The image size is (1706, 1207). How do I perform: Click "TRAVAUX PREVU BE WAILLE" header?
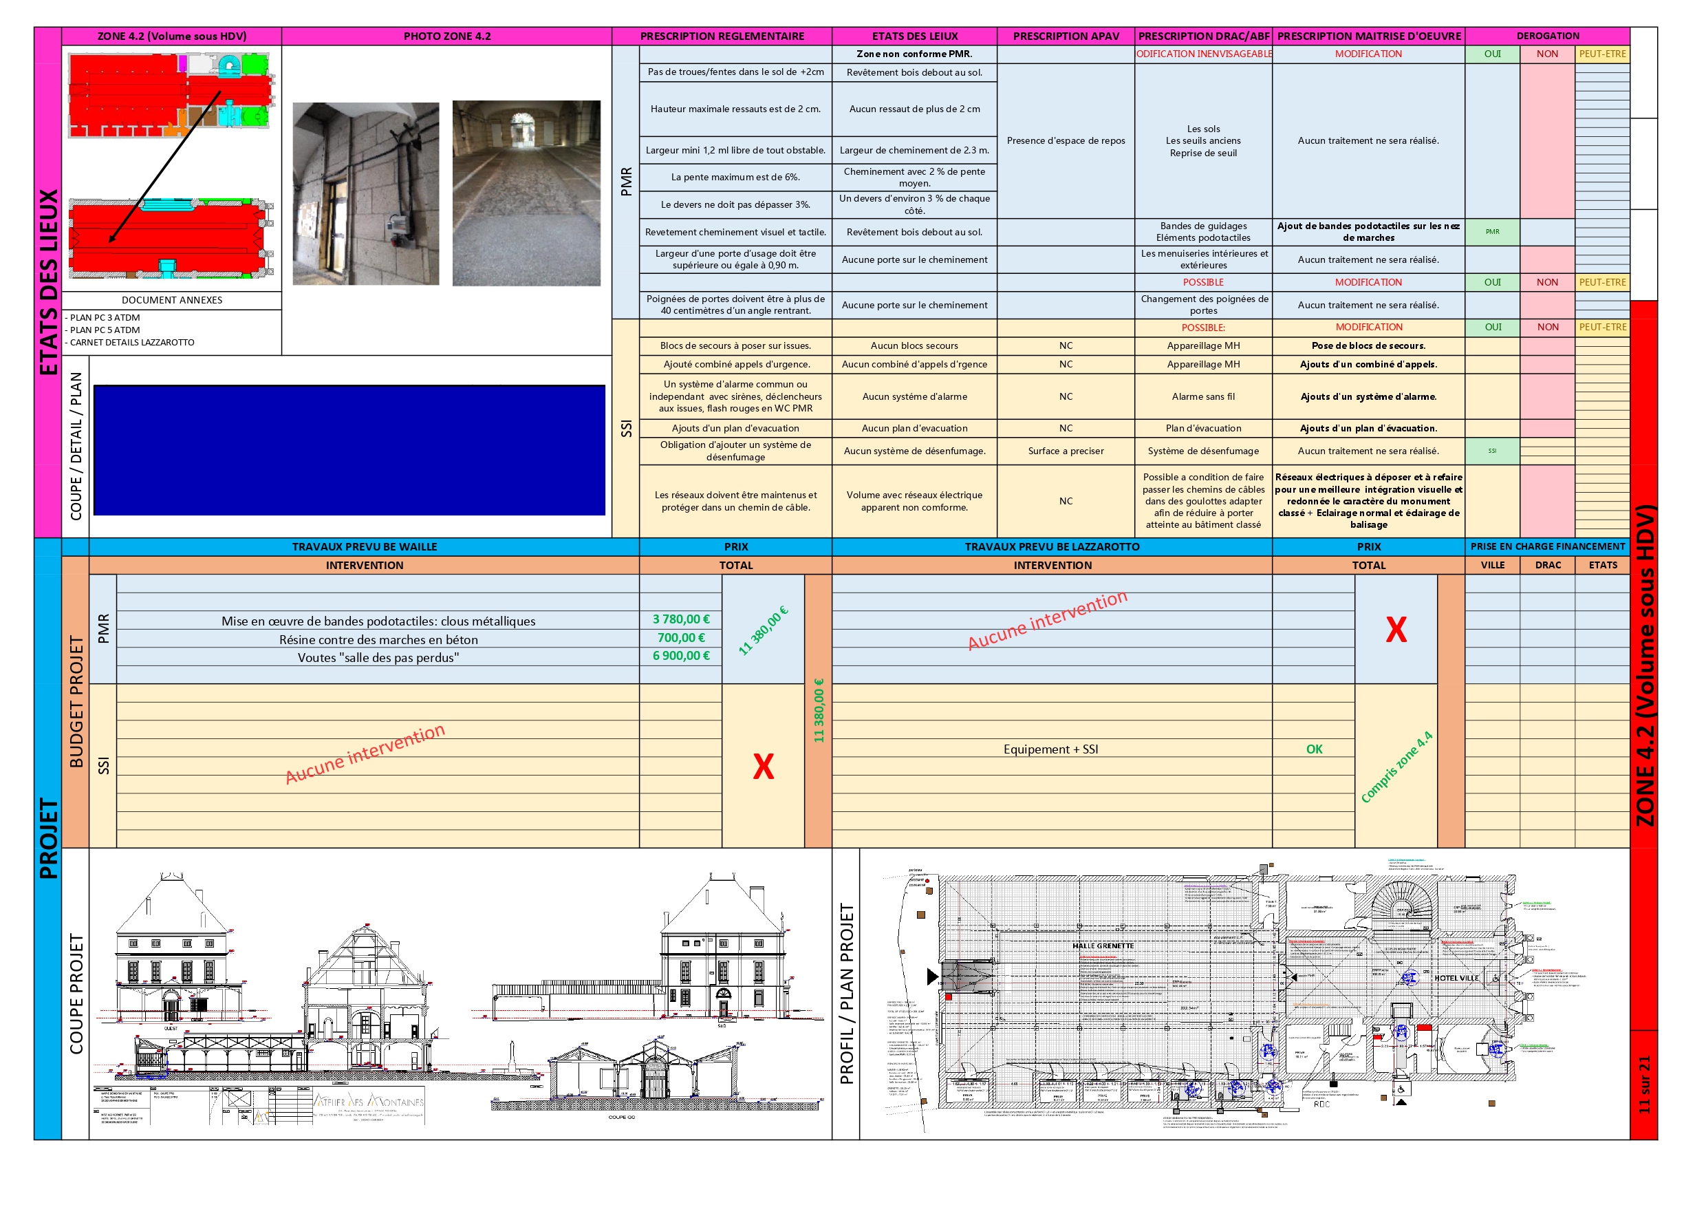coord(364,547)
